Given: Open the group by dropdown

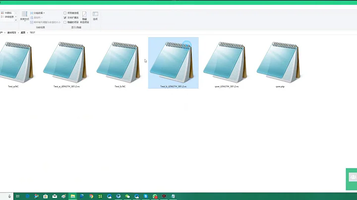Looking at the screenshot, I should (37, 13).
